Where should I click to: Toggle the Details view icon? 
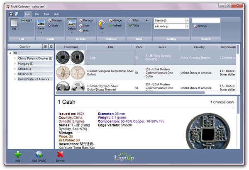tap(72, 24)
